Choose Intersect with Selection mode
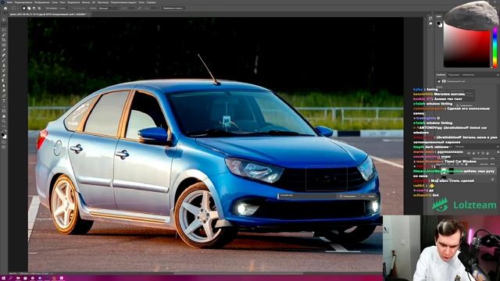 39,9
